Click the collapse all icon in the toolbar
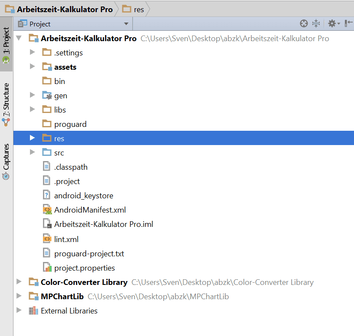The image size is (354, 336). (x=316, y=23)
